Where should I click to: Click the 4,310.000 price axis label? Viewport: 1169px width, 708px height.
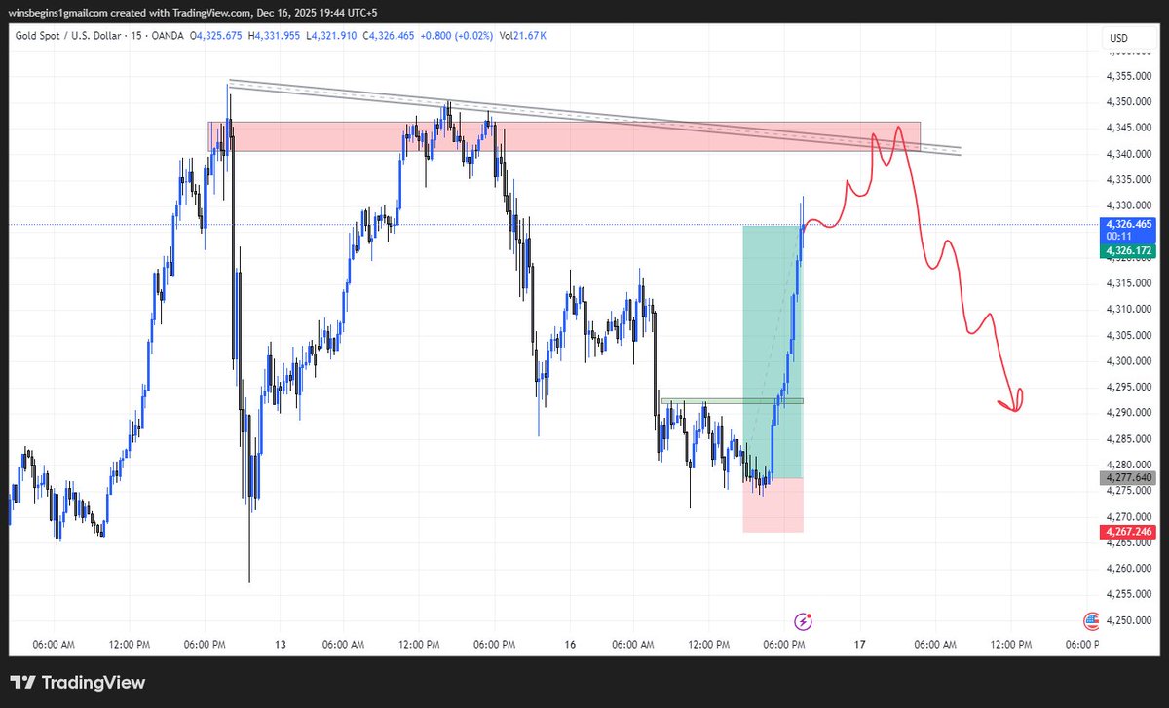1130,310
